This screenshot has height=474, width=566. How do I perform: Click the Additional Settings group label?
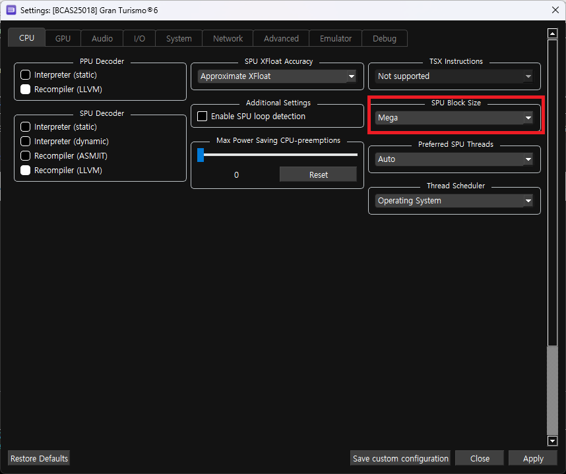(278, 103)
